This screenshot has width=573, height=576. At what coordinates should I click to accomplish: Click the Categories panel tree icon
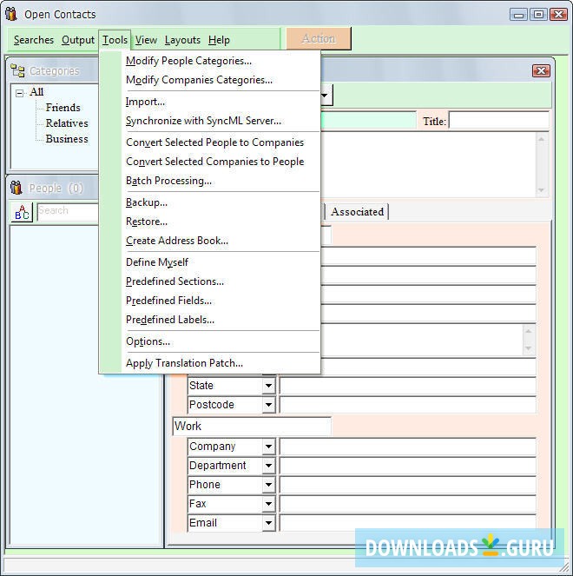17,70
